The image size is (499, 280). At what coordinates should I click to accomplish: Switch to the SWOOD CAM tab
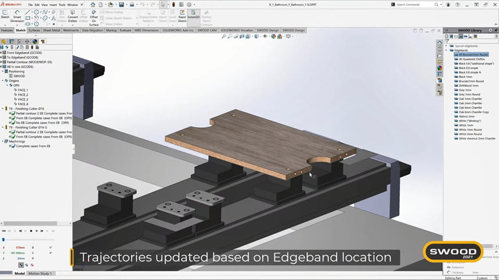click(x=207, y=30)
